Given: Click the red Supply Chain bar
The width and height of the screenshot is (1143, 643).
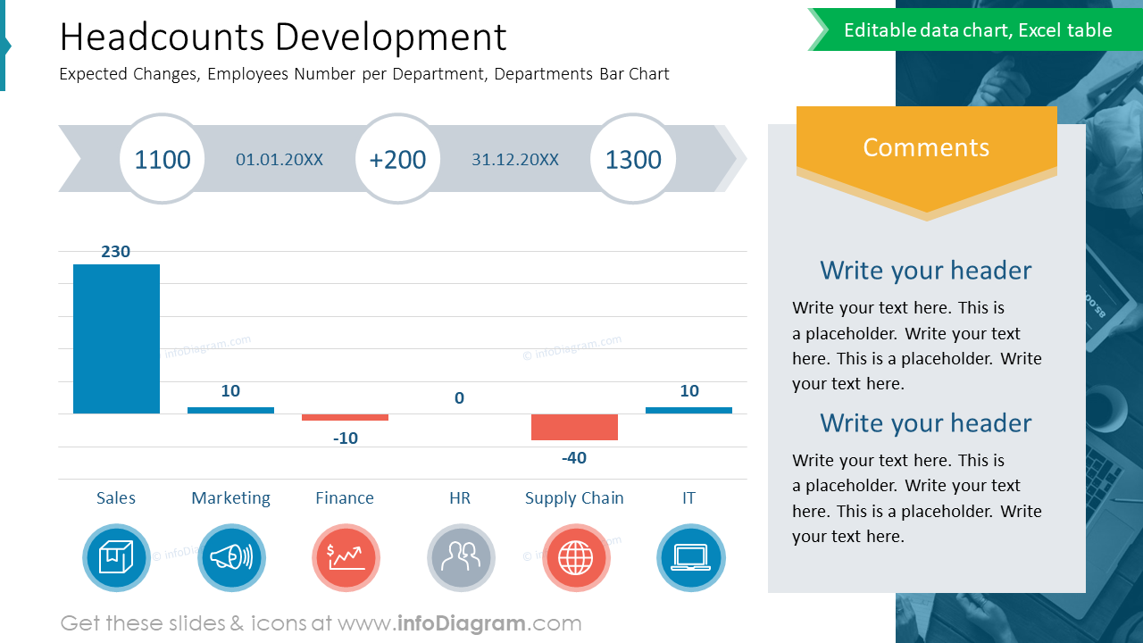Looking at the screenshot, I should click(574, 427).
